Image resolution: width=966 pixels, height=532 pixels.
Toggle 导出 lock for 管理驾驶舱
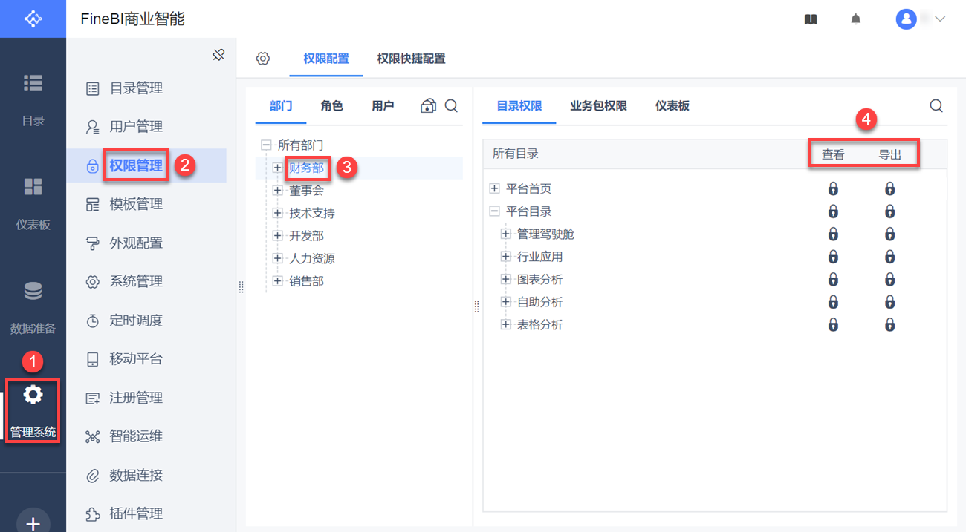point(889,234)
